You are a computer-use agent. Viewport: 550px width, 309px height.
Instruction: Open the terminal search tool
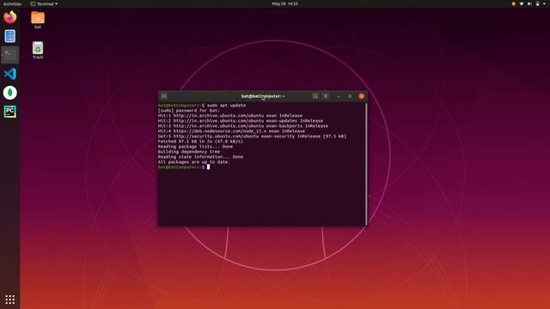(315, 96)
